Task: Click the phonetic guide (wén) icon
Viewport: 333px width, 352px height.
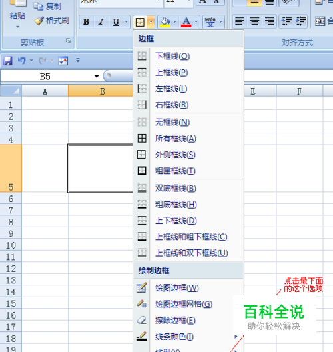Action: [210, 22]
